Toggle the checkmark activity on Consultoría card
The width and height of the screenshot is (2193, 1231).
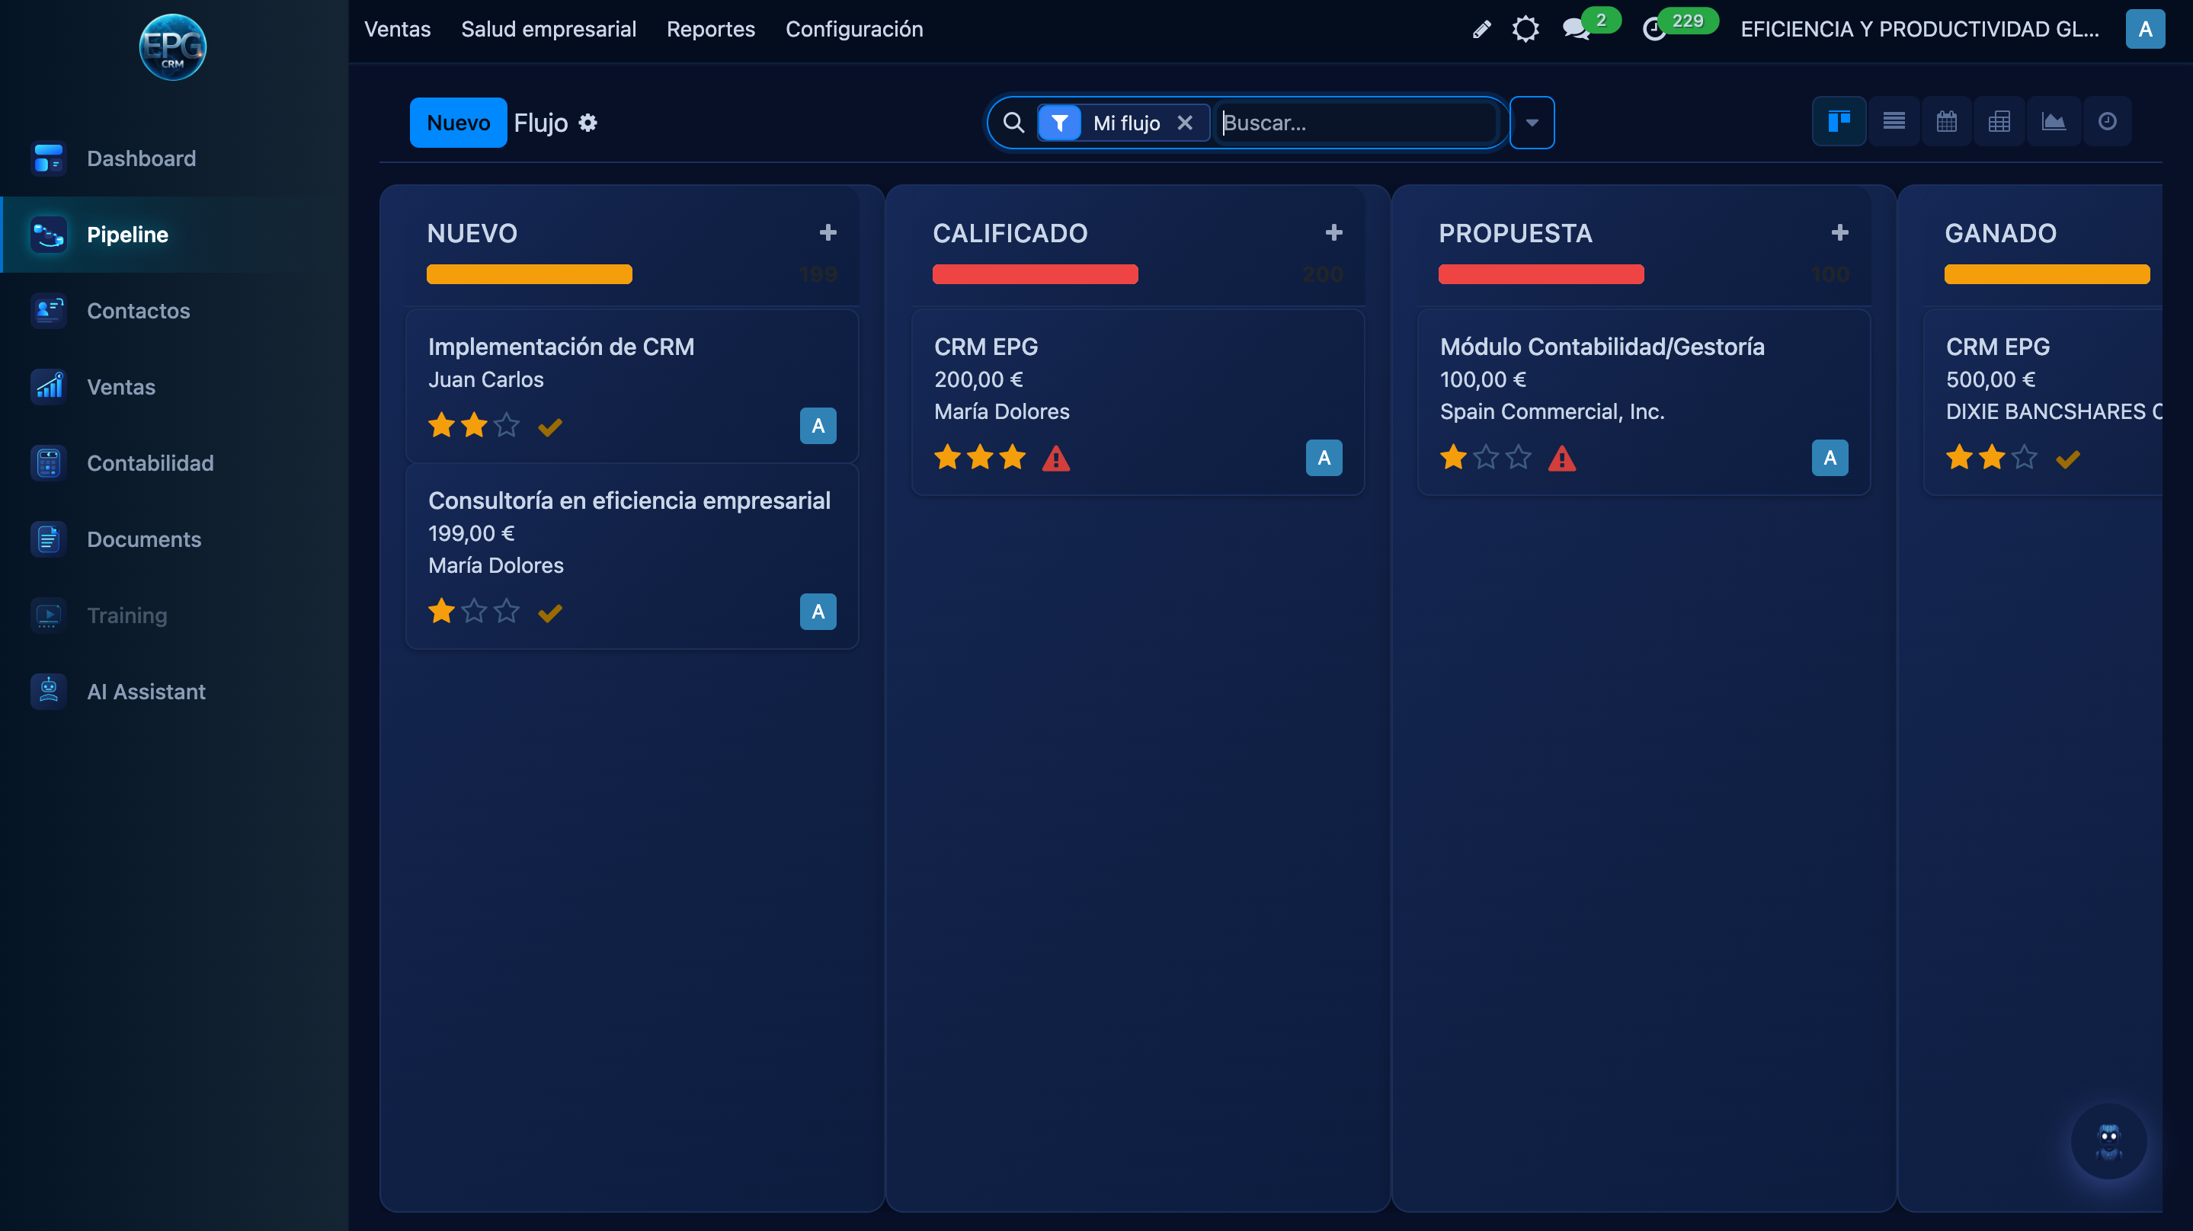550,612
